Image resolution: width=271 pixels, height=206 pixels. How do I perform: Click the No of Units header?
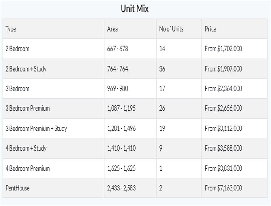point(171,29)
